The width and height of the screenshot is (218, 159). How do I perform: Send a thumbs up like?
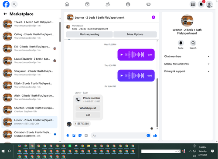155,135
